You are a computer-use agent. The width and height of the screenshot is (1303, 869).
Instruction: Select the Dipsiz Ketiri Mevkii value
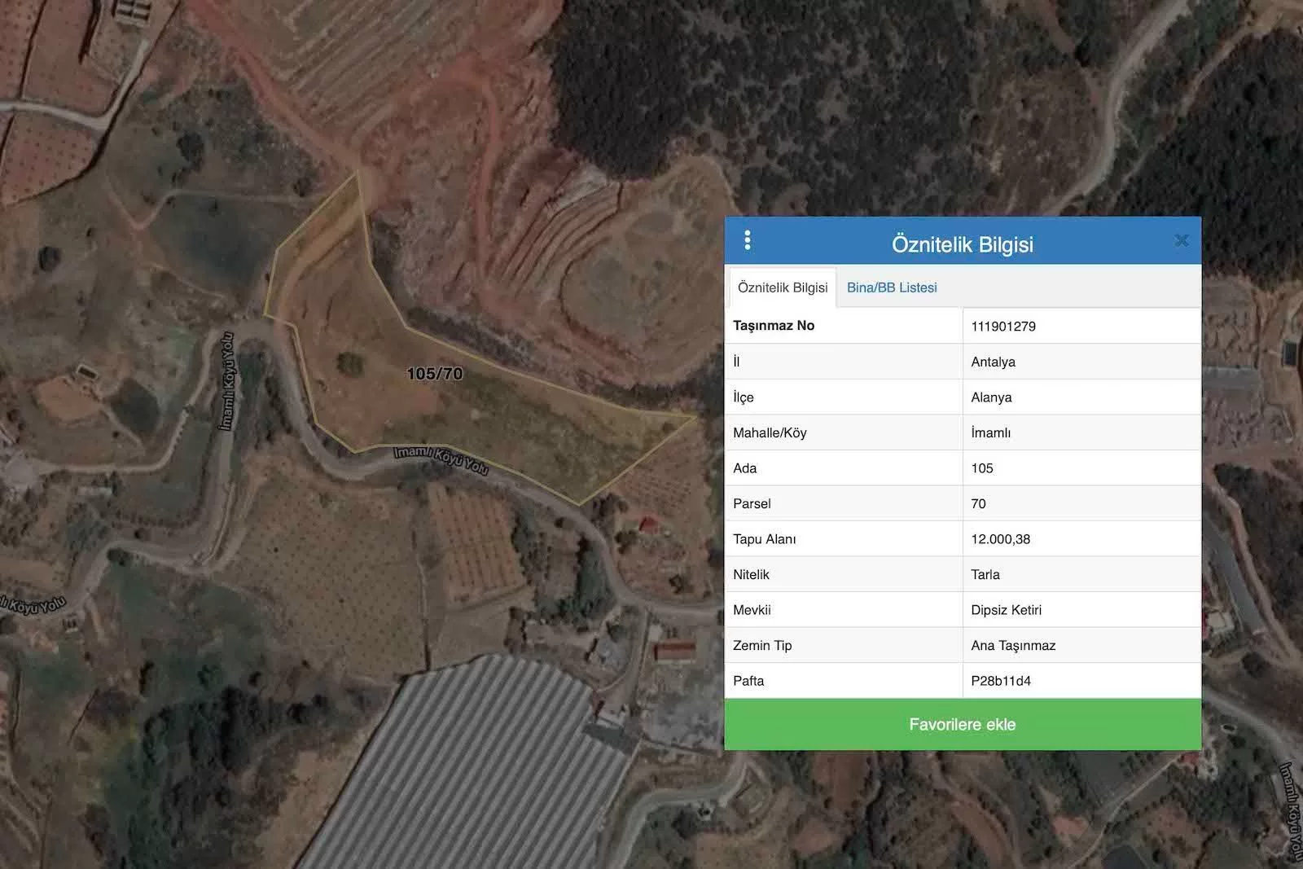coord(1006,610)
